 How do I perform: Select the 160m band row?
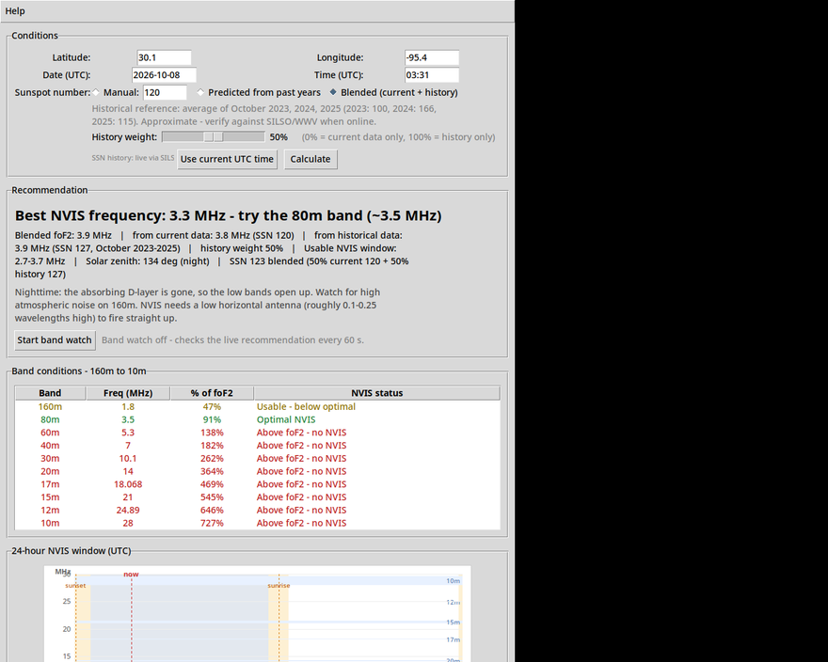coord(258,406)
